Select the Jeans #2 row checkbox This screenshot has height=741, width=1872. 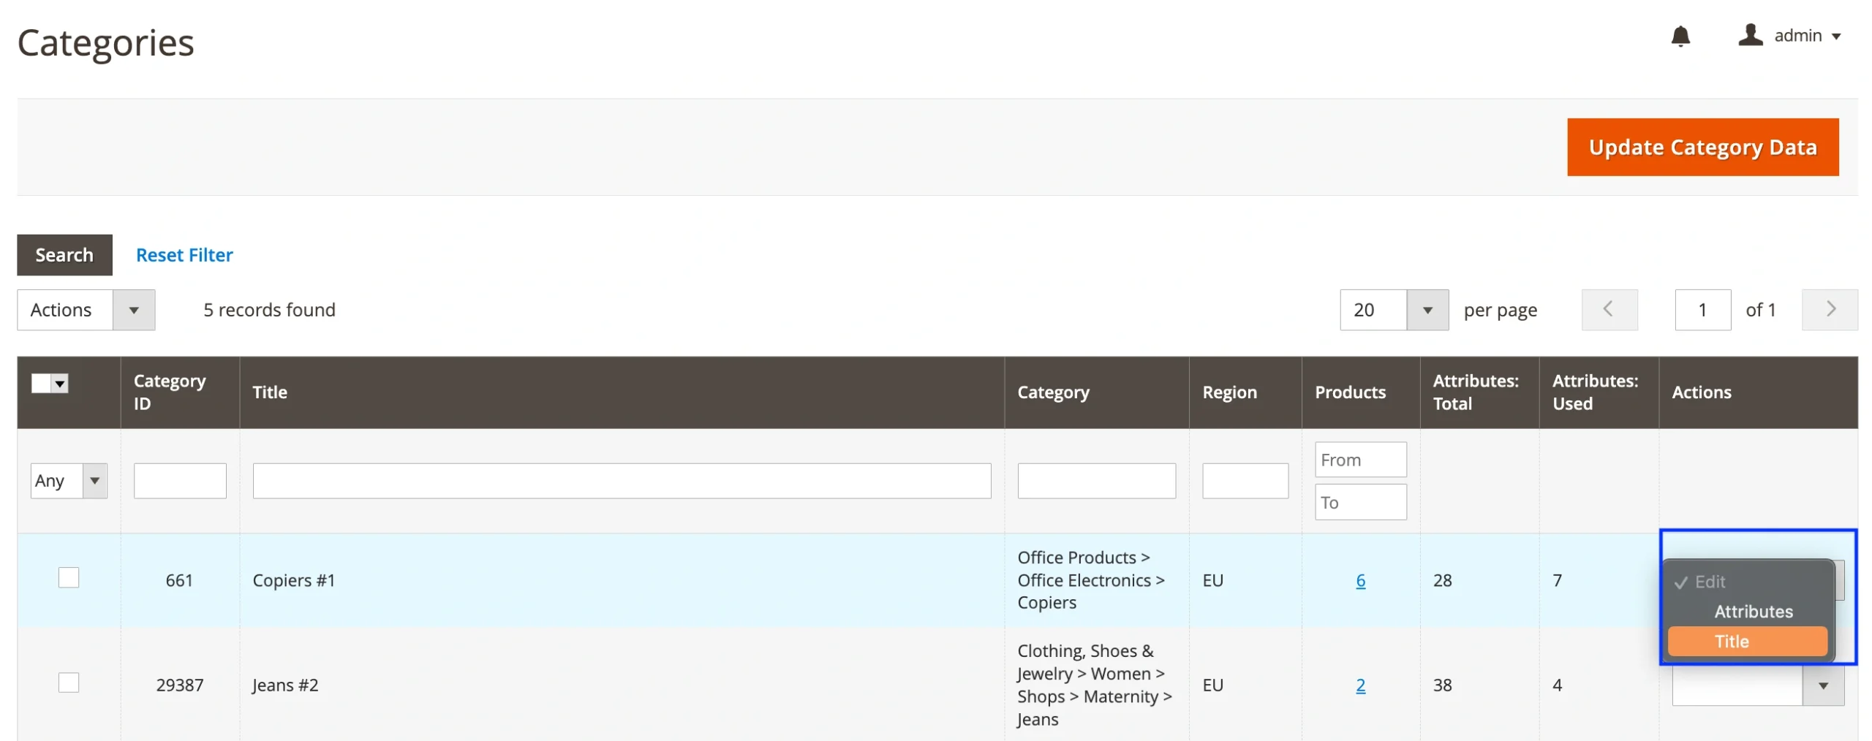(x=69, y=682)
